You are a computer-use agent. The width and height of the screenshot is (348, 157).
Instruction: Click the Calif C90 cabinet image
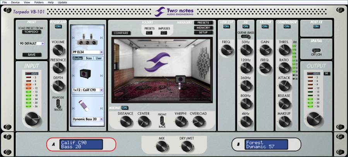(x=85, y=74)
